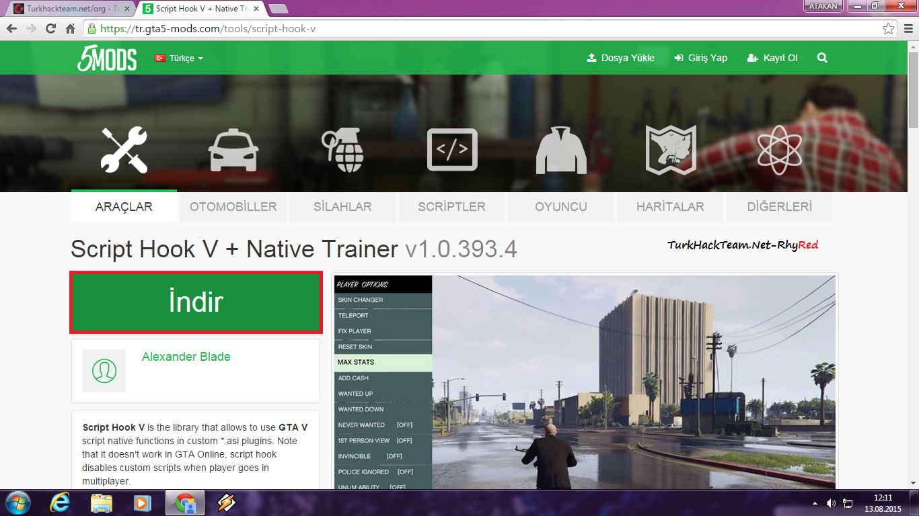Go to the SCRİPTLER tab
The width and height of the screenshot is (919, 516).
point(451,207)
